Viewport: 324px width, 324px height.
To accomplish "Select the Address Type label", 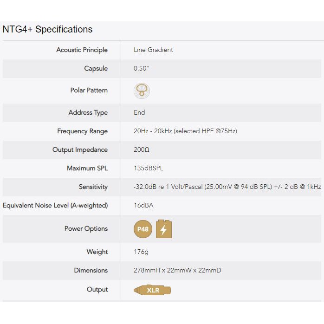I will click(x=88, y=113).
